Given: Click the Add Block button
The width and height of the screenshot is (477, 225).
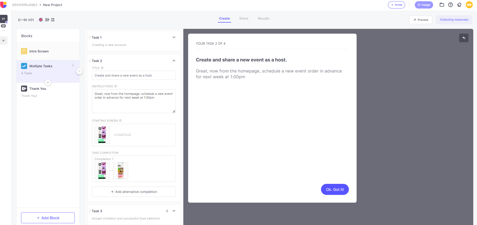Looking at the screenshot, I should click(48, 218).
